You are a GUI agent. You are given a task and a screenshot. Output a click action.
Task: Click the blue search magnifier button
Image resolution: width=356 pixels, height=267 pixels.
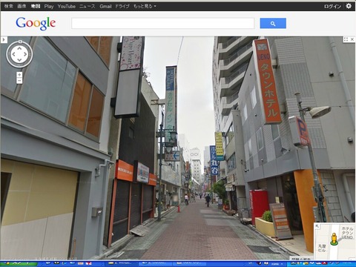[273, 23]
